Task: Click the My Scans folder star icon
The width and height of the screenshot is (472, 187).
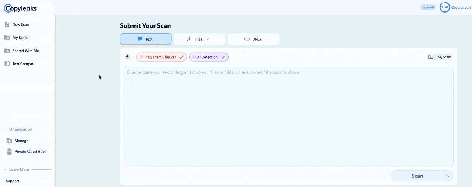Action: 7,38
